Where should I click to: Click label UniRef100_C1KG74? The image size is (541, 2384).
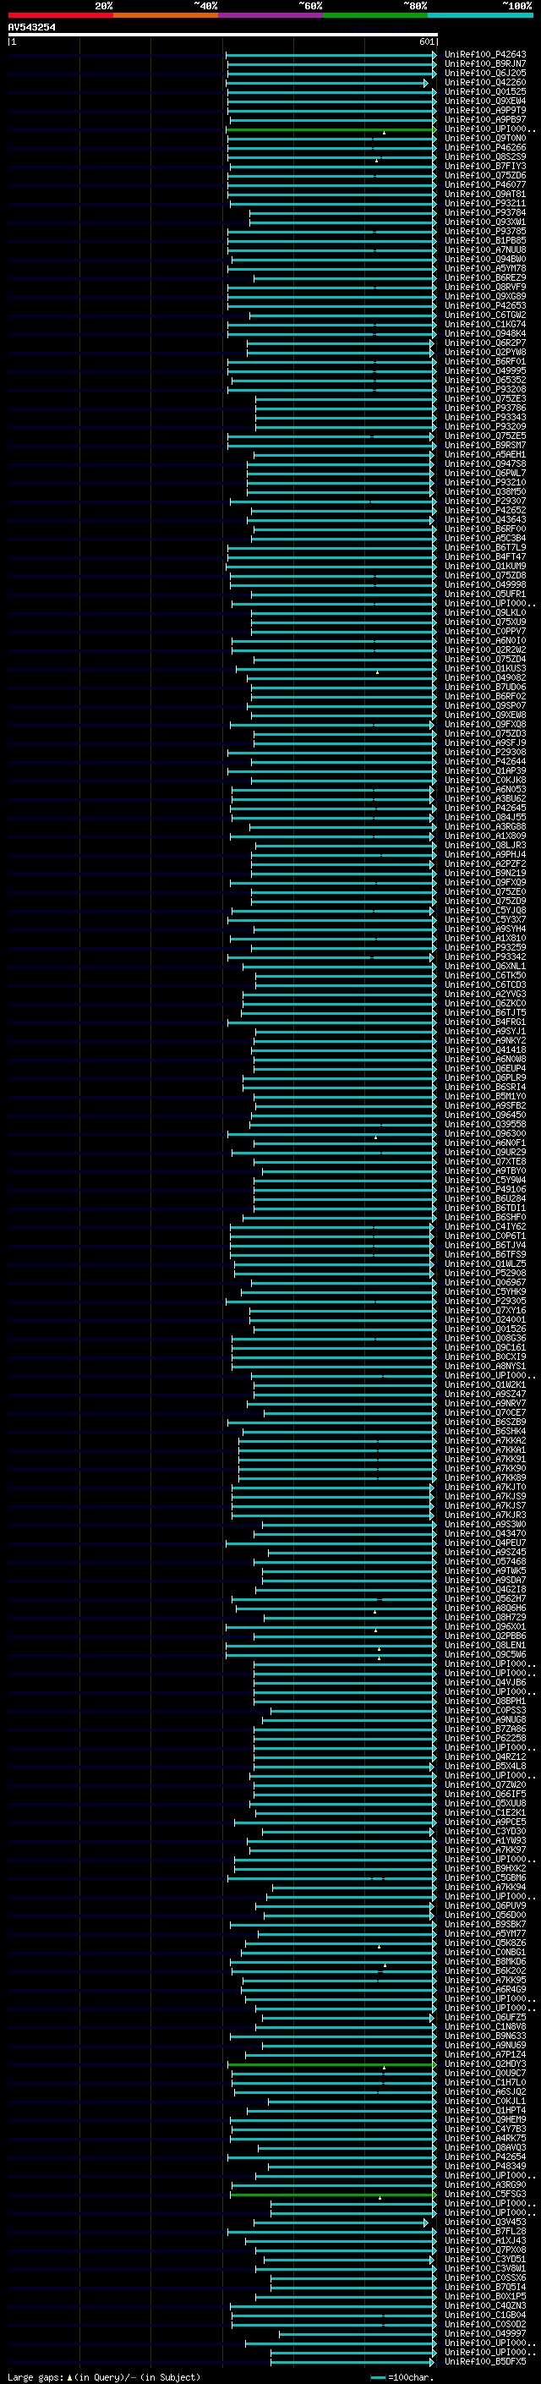(x=484, y=325)
